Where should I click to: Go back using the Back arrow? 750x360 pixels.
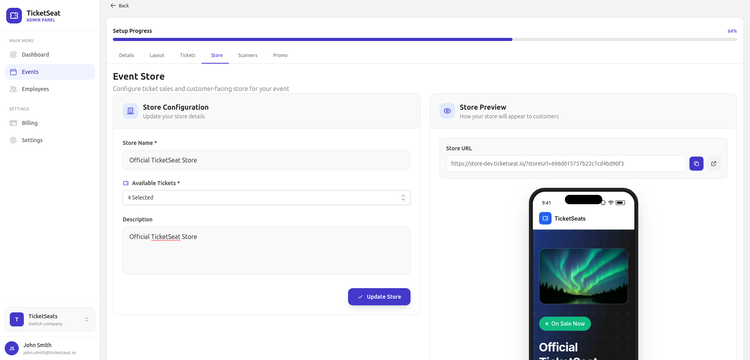pos(120,5)
